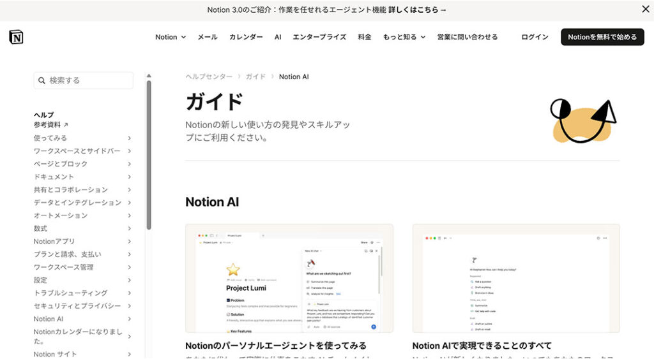
Task: Open the カレンダー menu item
Action: (x=246, y=37)
